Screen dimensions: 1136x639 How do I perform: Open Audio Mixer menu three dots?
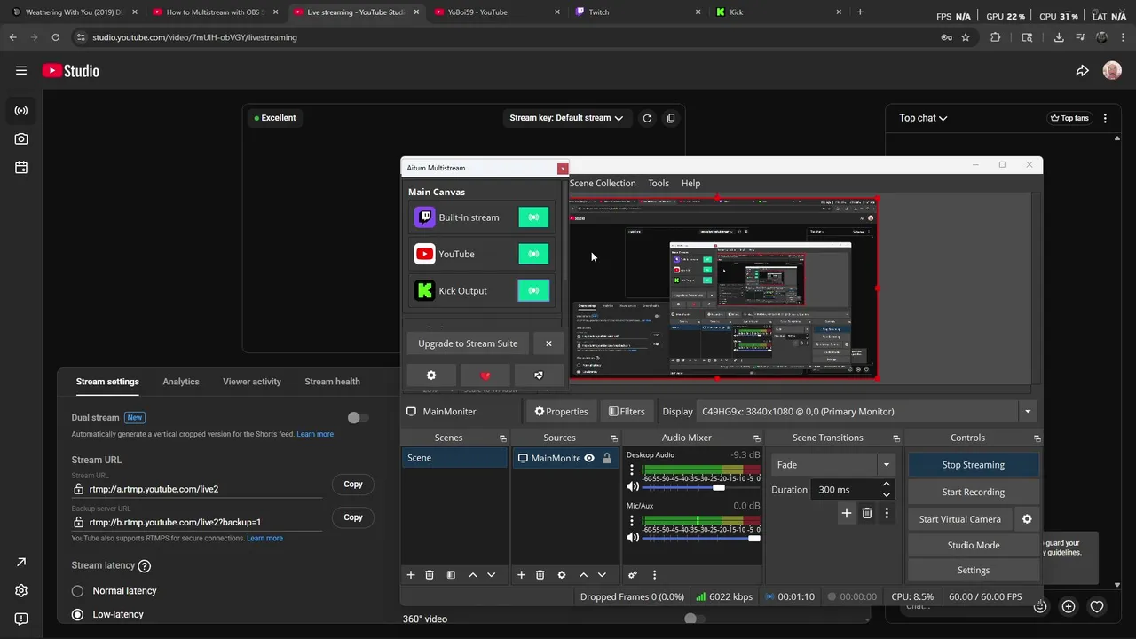654,575
